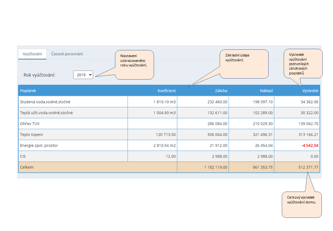Click the Základní údaje vyúčtování callout
The image size is (333, 231).
tap(244, 64)
